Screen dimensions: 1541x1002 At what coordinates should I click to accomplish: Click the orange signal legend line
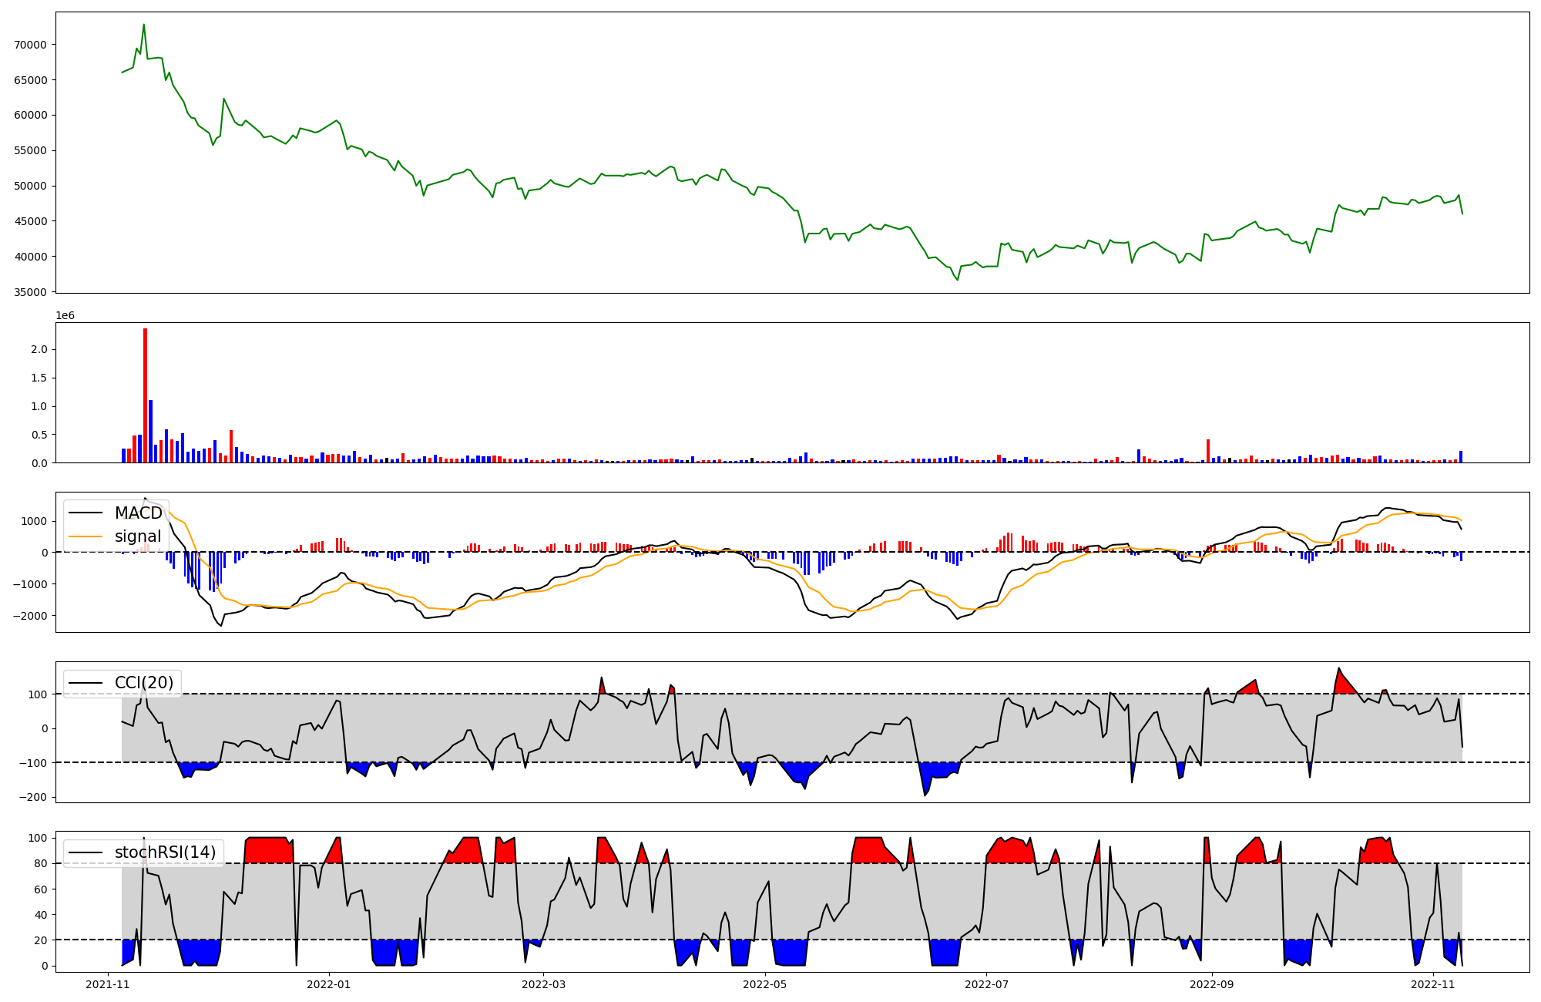(x=85, y=536)
